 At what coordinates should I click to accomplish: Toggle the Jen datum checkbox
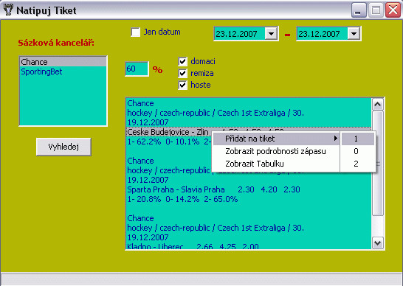pyautogui.click(x=136, y=32)
